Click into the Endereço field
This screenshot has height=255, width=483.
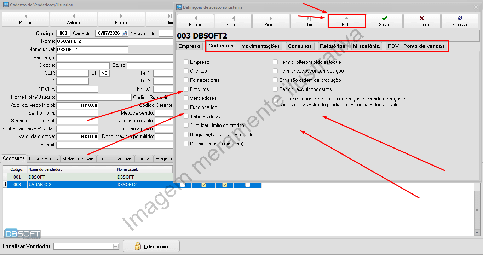coord(114,58)
